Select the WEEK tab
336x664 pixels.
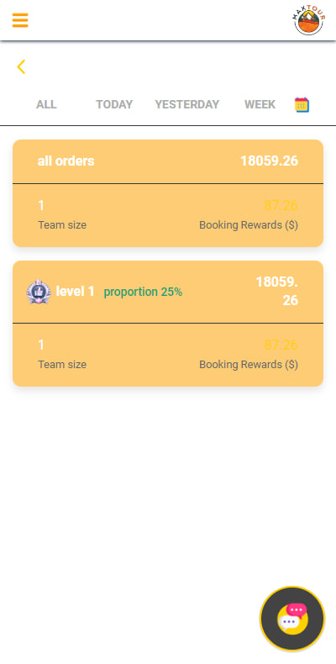[x=260, y=104]
